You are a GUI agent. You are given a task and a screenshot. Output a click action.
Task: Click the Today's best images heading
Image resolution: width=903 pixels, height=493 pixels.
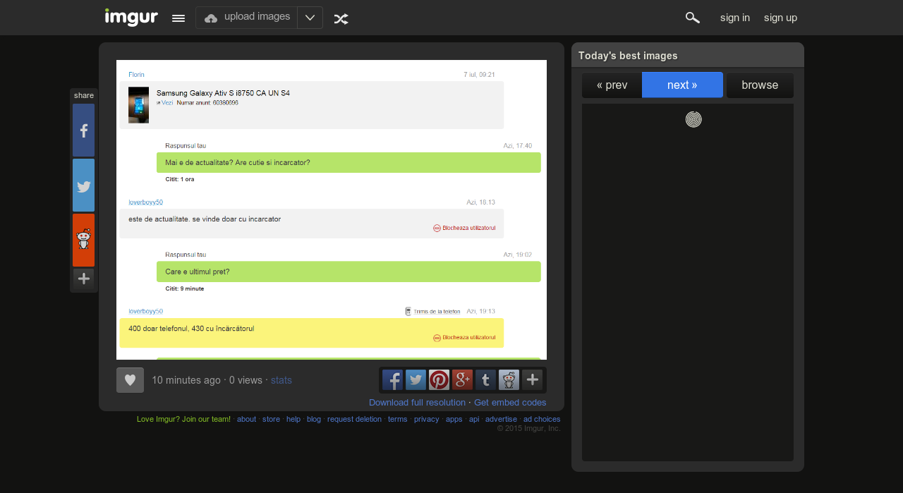[628, 56]
